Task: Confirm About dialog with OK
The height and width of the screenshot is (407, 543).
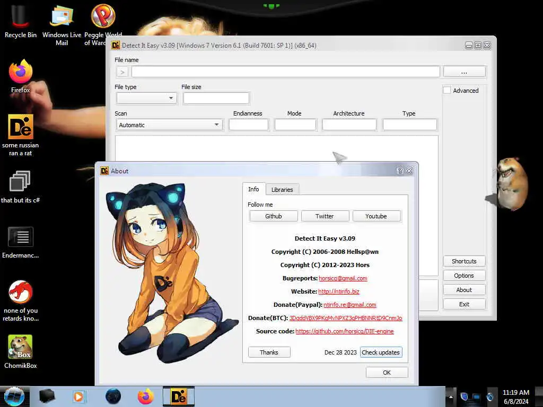Action: 387,373
